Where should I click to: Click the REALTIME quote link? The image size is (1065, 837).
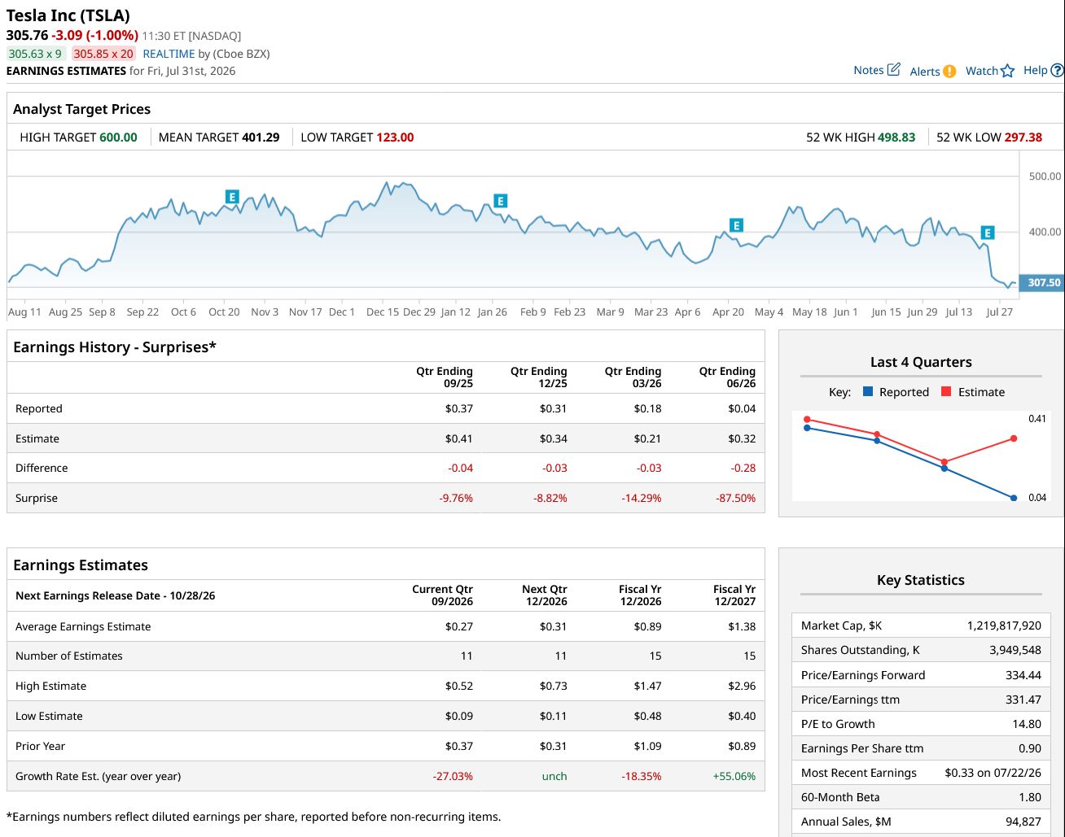[169, 54]
